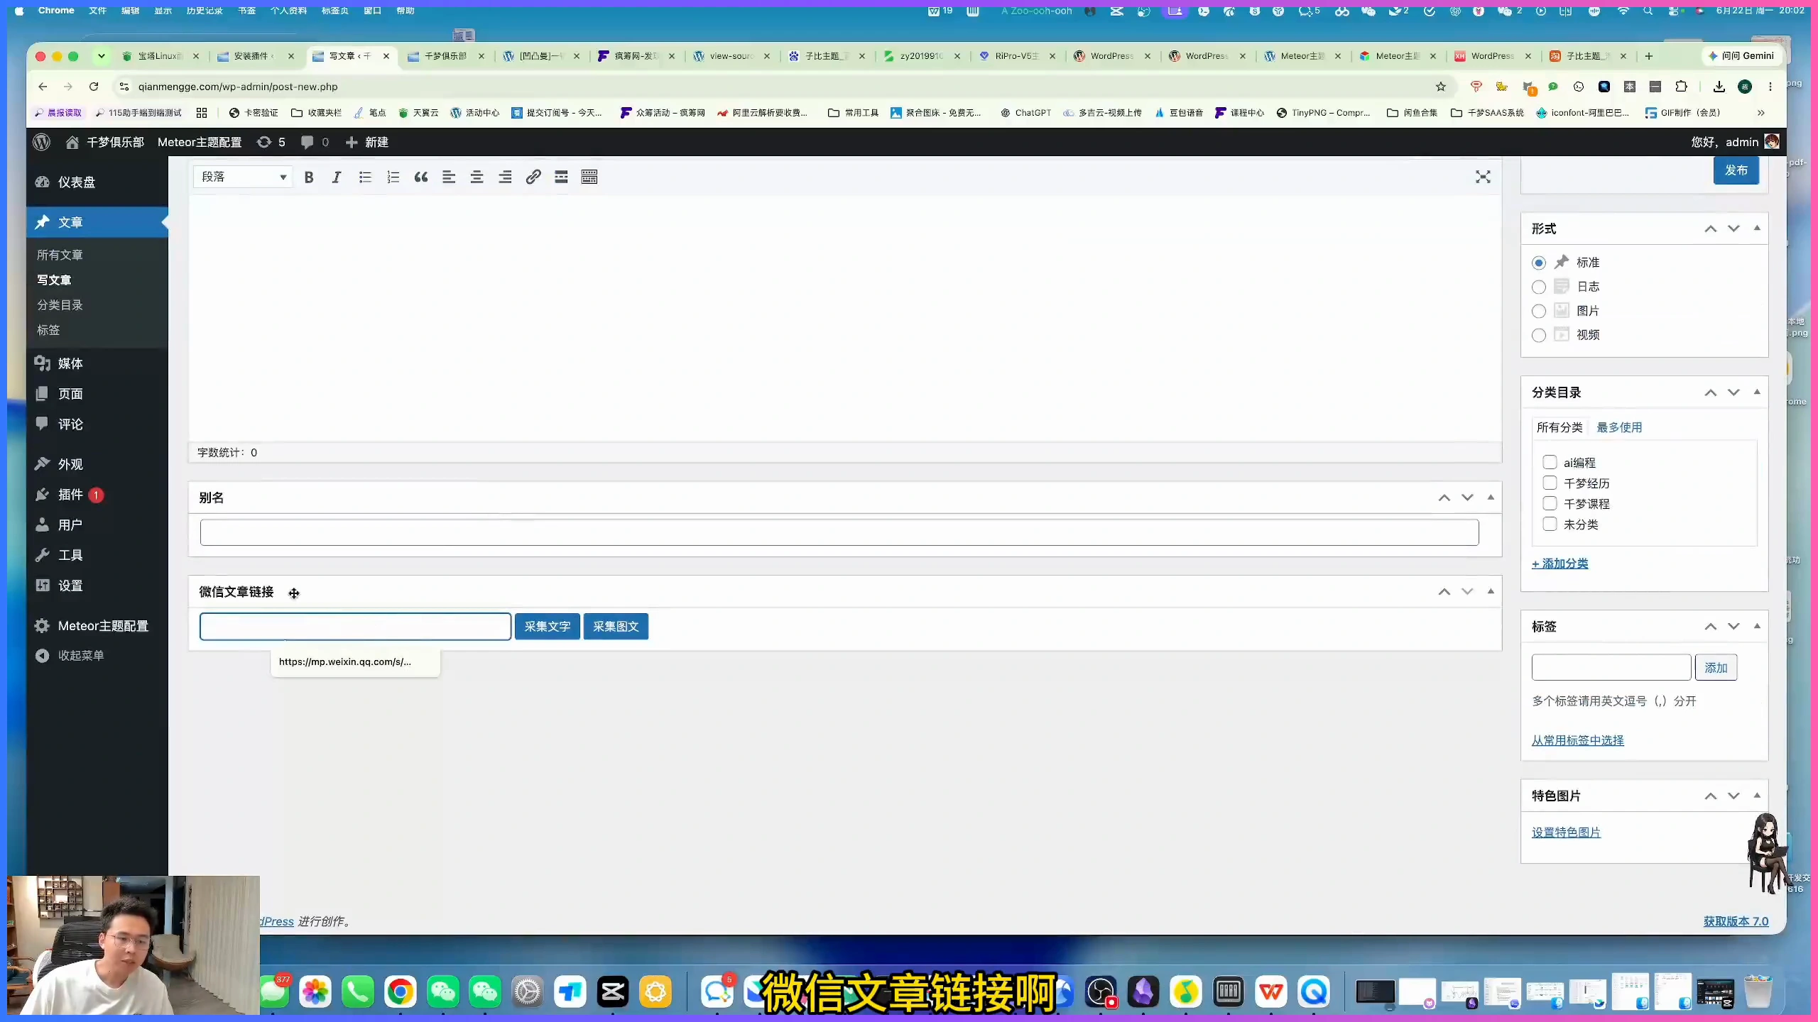
Task: Open WordPress logo menu in admin bar
Action: tap(42, 142)
